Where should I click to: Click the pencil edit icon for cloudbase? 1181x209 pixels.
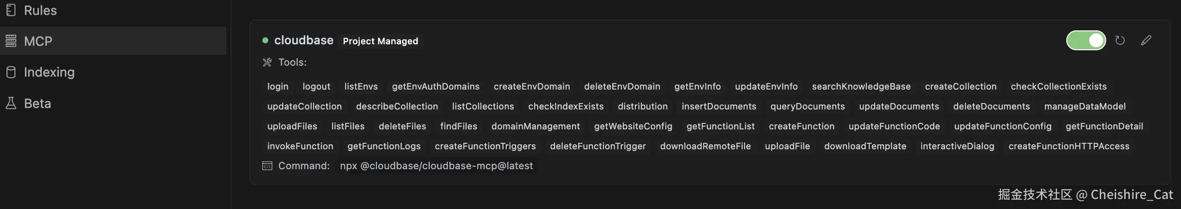click(x=1146, y=40)
